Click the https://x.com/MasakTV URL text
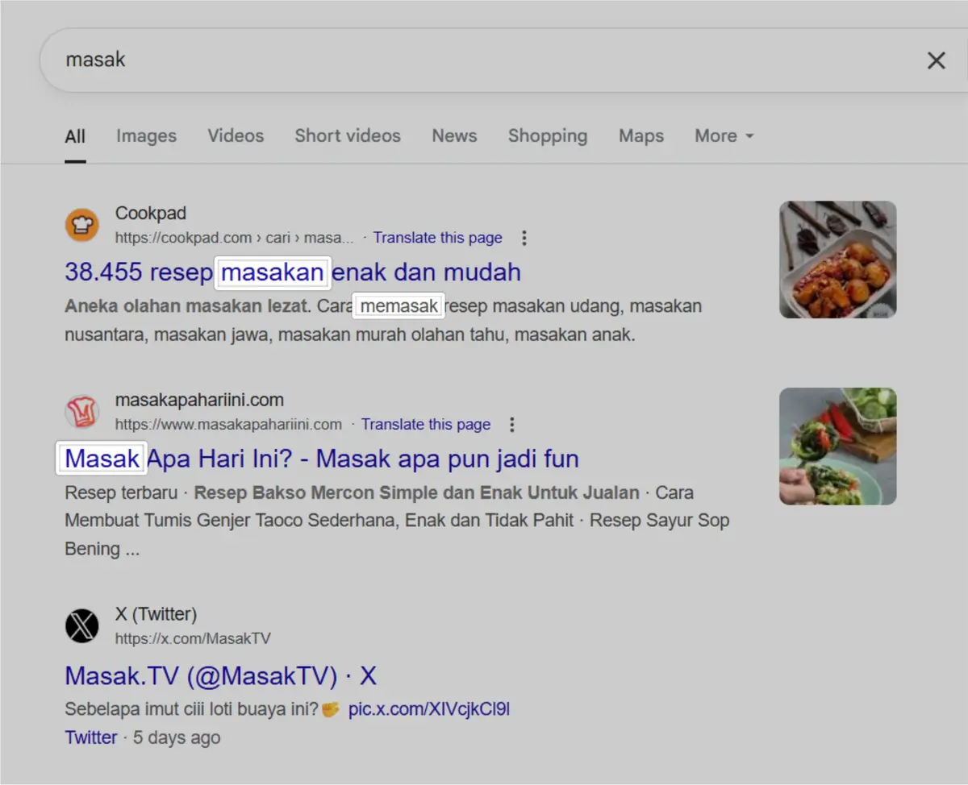This screenshot has width=968, height=785. pyautogui.click(x=193, y=638)
